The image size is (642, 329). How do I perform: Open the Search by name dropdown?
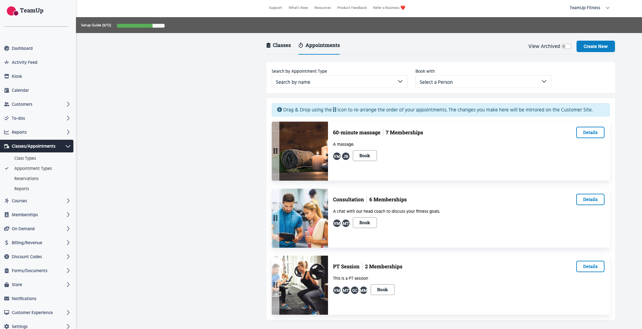[339, 82]
